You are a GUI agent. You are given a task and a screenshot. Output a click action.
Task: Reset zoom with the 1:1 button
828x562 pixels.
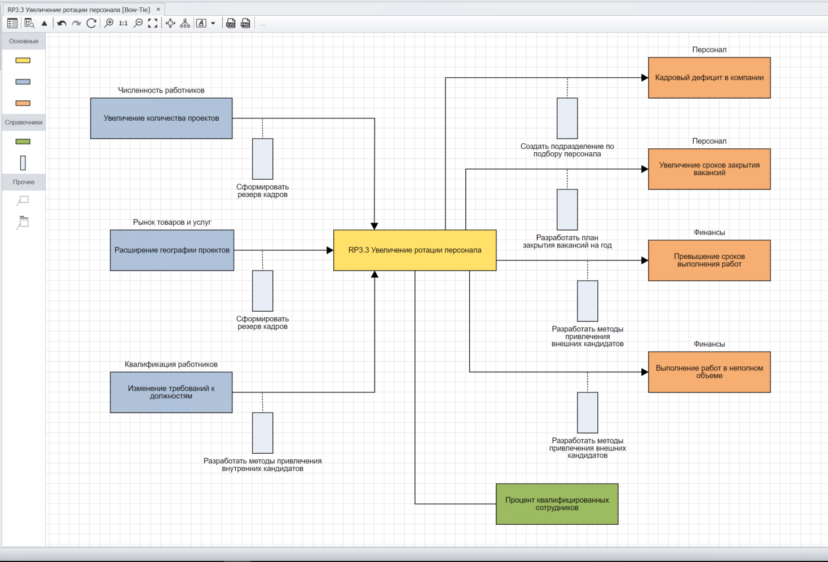[123, 23]
